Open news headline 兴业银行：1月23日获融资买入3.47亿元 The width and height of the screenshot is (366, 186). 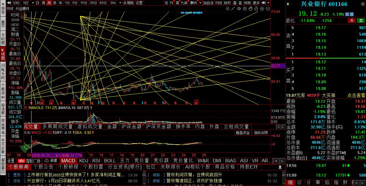tap(63, 181)
